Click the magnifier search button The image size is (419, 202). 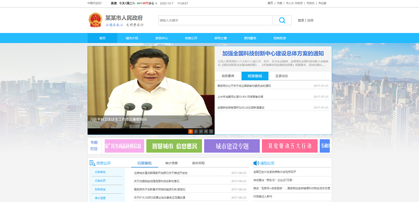282,21
